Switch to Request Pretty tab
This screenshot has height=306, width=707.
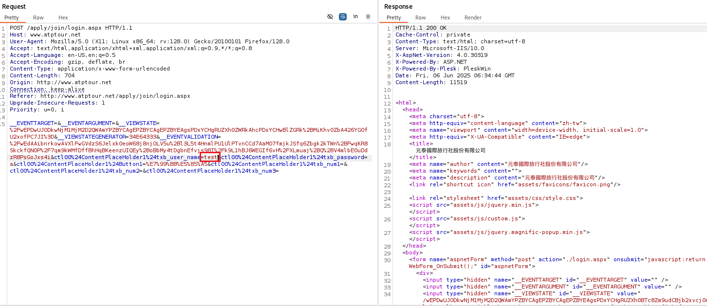coord(12,18)
